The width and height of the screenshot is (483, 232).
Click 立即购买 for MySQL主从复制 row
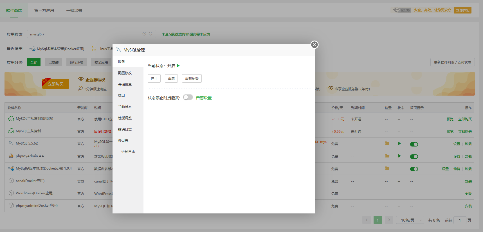pos(465,131)
